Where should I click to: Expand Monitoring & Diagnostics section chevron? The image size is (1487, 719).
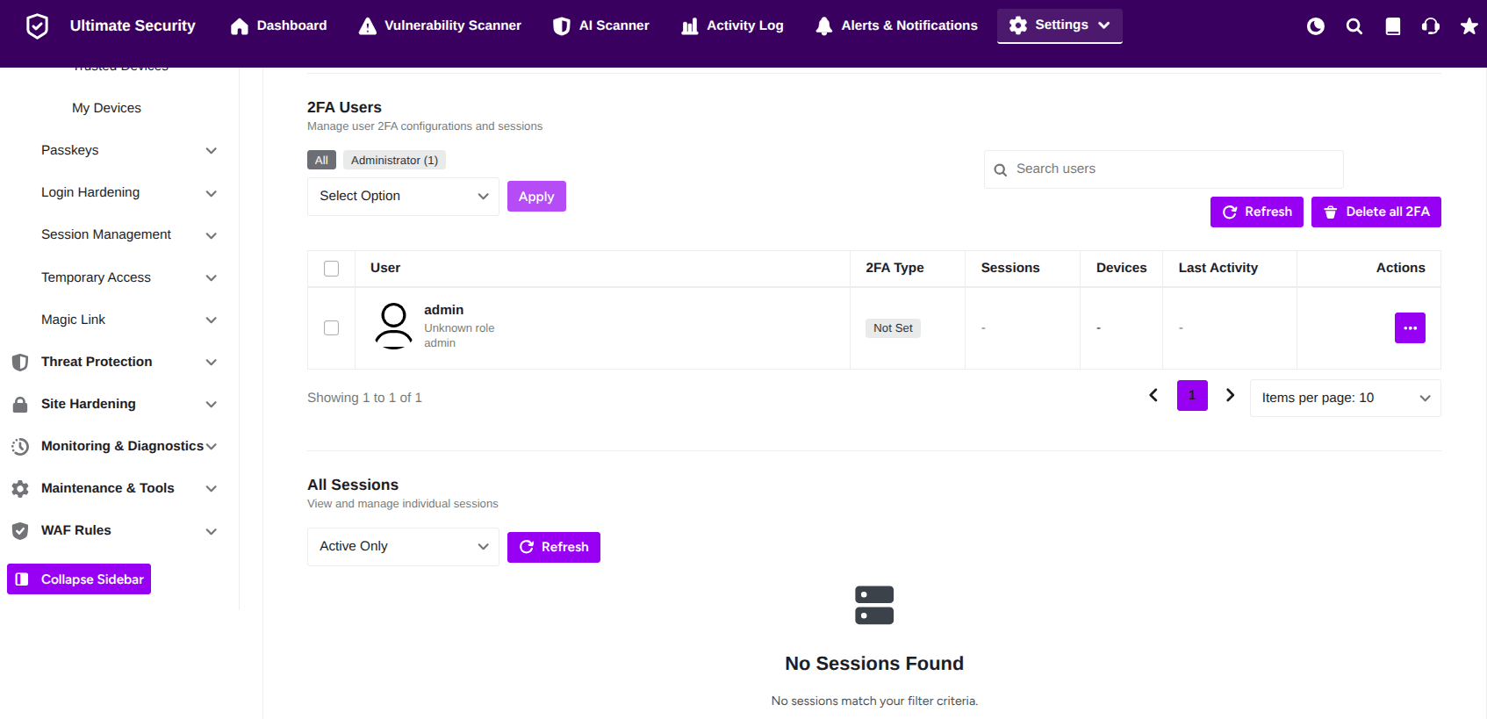pyautogui.click(x=211, y=446)
